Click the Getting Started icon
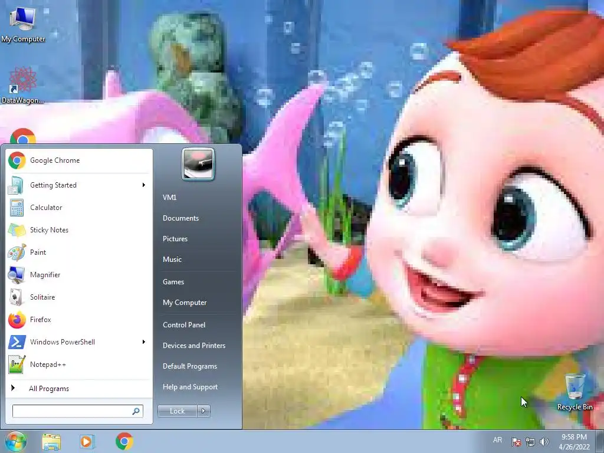Screen dimensions: 604x453 coord(16,185)
